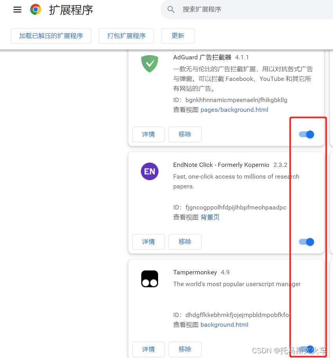Viewport: 333px width, 358px height.
Task: Open pages/background.html link for AdGuard
Action: [x=234, y=110]
